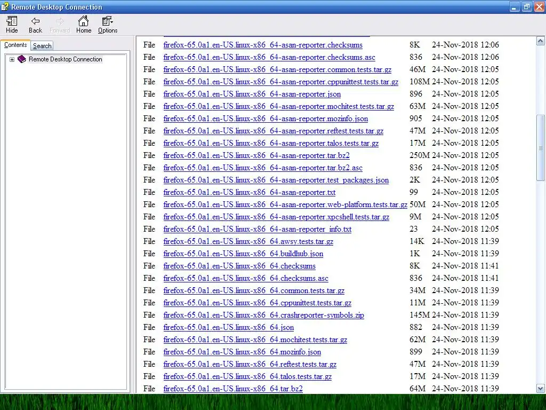Image resolution: width=546 pixels, height=410 pixels.
Task: Click the purple book icon
Action: 21,59
